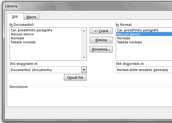Click the Documento1 list scrollbar track
This screenshot has width=172, height=123.
84,44
